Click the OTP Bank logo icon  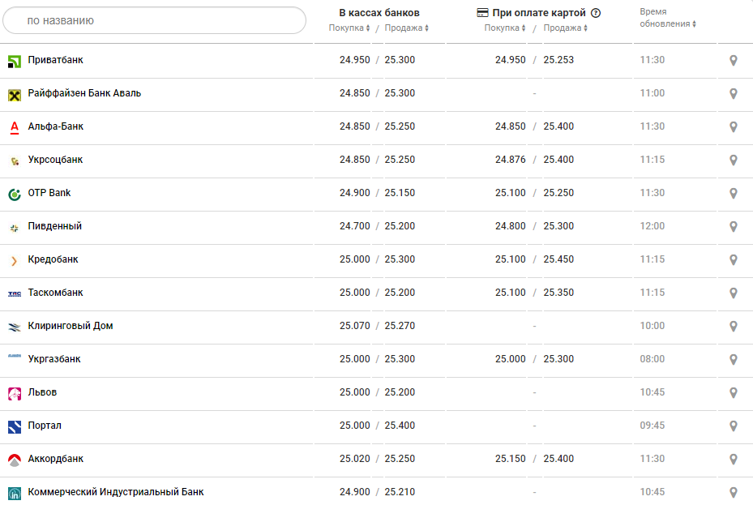click(15, 194)
